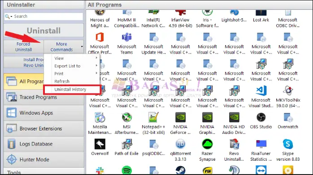Open the Windows Apps section
This screenshot has width=313, height=175.
pos(43,113)
